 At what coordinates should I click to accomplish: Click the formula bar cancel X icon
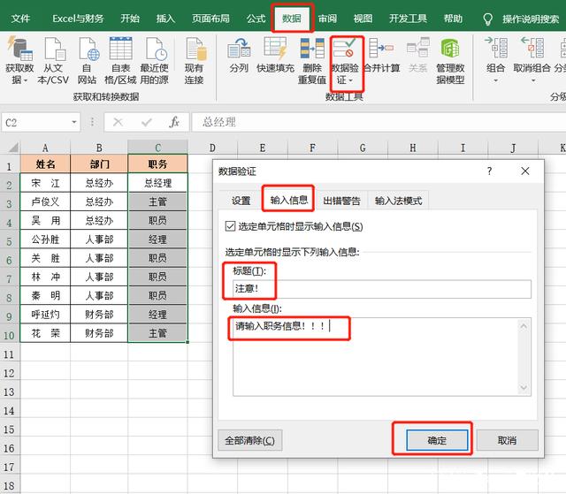tap(118, 123)
